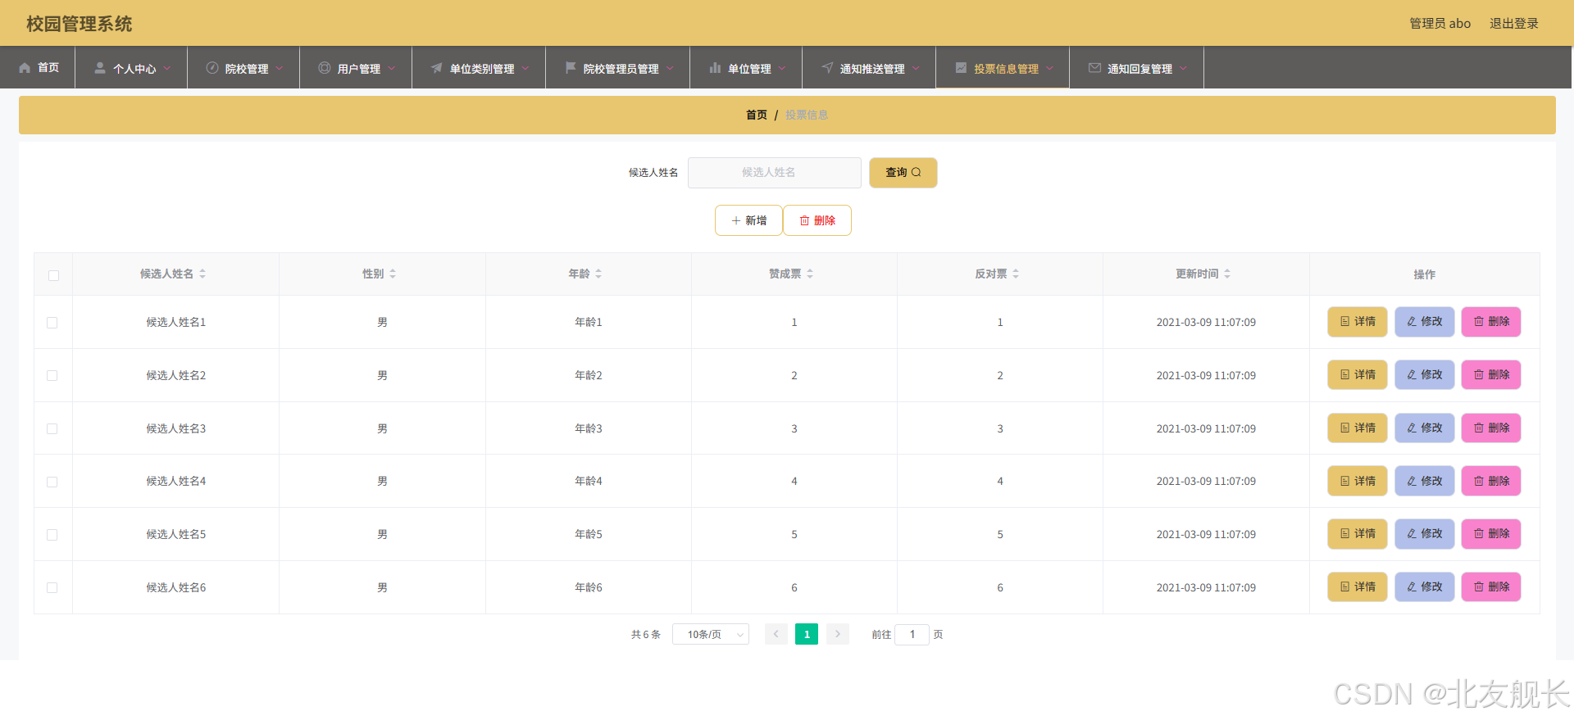Click 修改 for 候选人姓名5

tap(1425, 534)
